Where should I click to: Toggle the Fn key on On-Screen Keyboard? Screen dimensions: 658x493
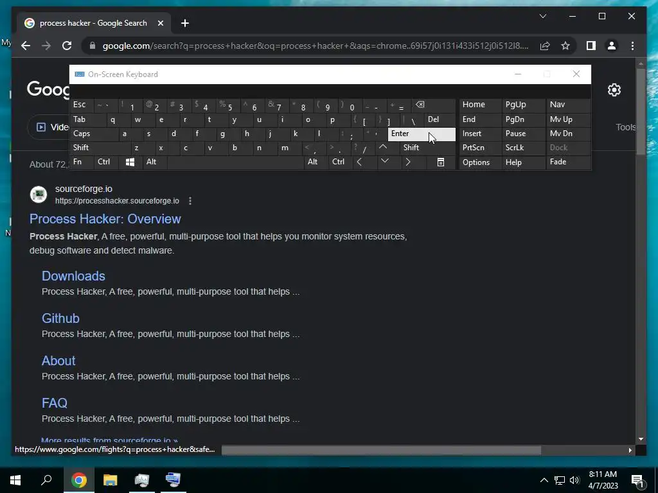click(82, 162)
